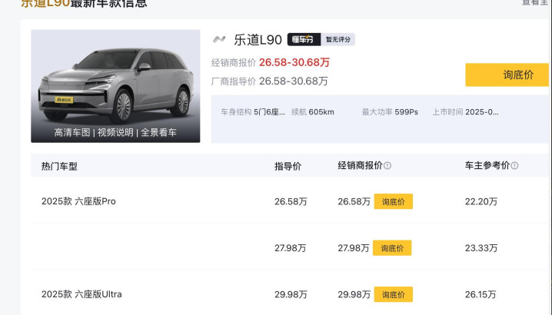This screenshot has width=552, height=315.
Task: Click 询底价 for 六座版Ultra row
Action: pos(394,294)
